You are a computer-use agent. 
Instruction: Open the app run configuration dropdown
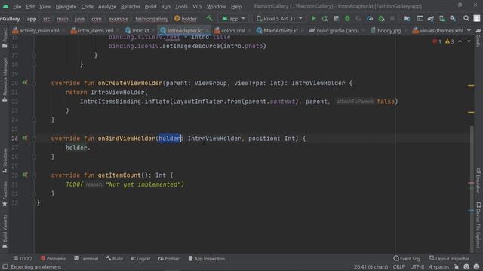tap(233, 18)
